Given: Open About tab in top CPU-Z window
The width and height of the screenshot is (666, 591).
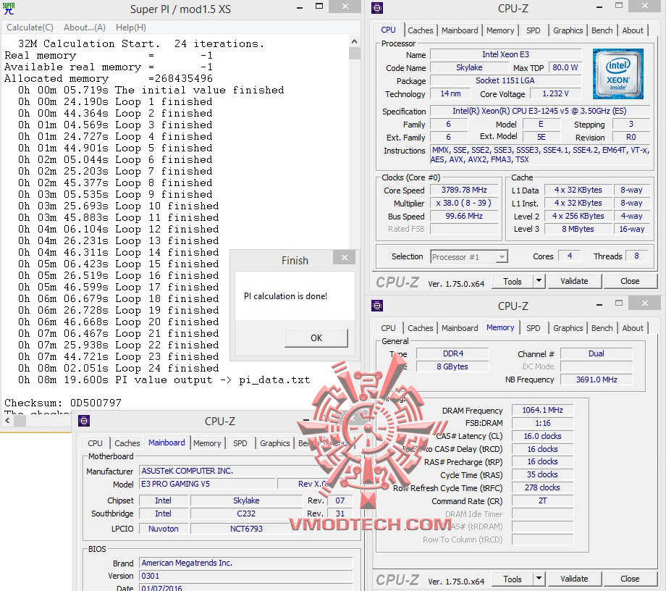Looking at the screenshot, I should tap(633, 30).
